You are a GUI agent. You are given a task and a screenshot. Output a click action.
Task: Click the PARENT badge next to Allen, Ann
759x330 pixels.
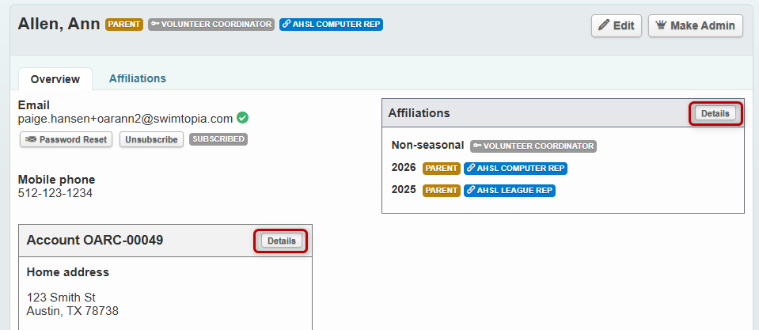(x=124, y=25)
